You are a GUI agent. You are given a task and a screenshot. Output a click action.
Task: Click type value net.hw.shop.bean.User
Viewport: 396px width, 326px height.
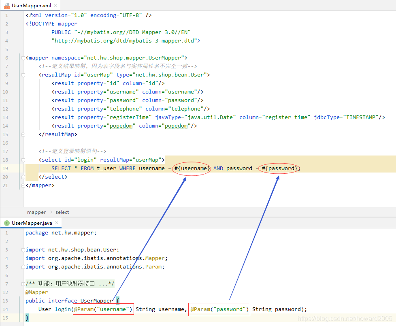(x=170, y=75)
